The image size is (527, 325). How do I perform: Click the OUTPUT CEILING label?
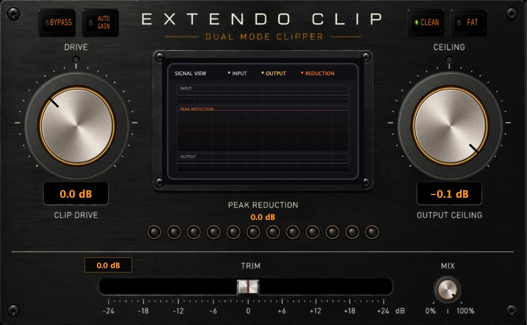(450, 215)
